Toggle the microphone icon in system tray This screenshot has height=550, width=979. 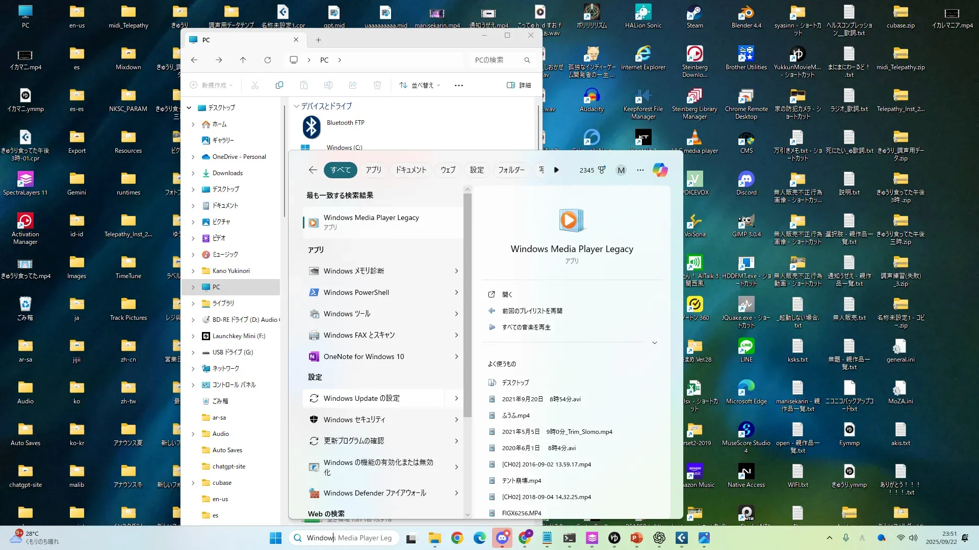point(846,538)
